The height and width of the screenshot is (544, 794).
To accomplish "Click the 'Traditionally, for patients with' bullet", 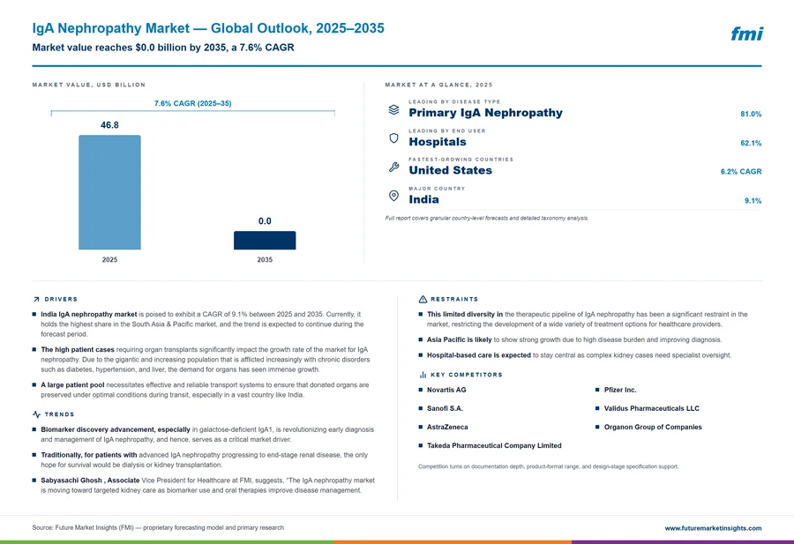I will point(204,459).
